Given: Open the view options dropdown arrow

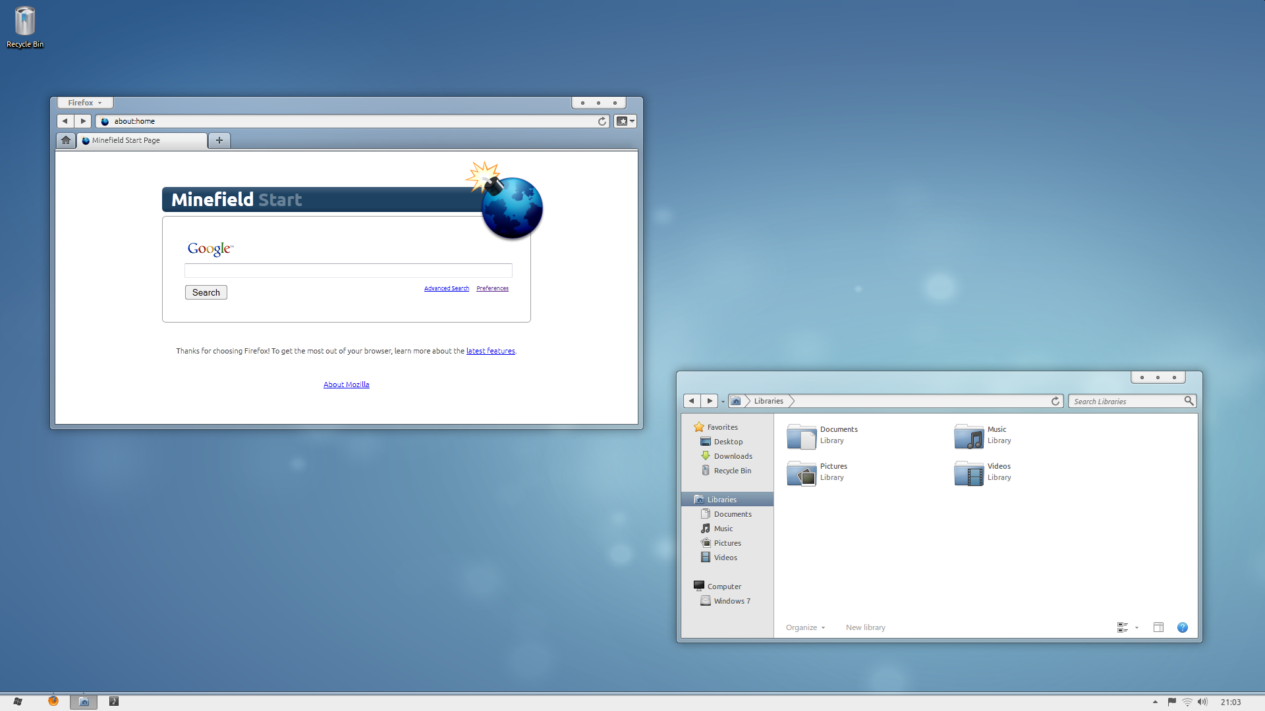Looking at the screenshot, I should click(1137, 628).
